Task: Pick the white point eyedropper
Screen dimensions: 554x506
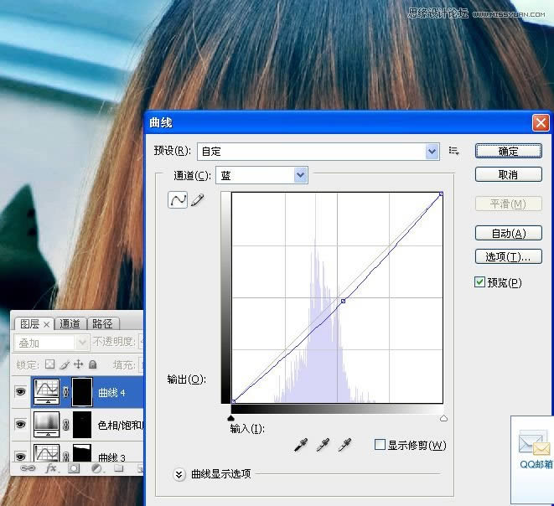Action: pos(344,445)
